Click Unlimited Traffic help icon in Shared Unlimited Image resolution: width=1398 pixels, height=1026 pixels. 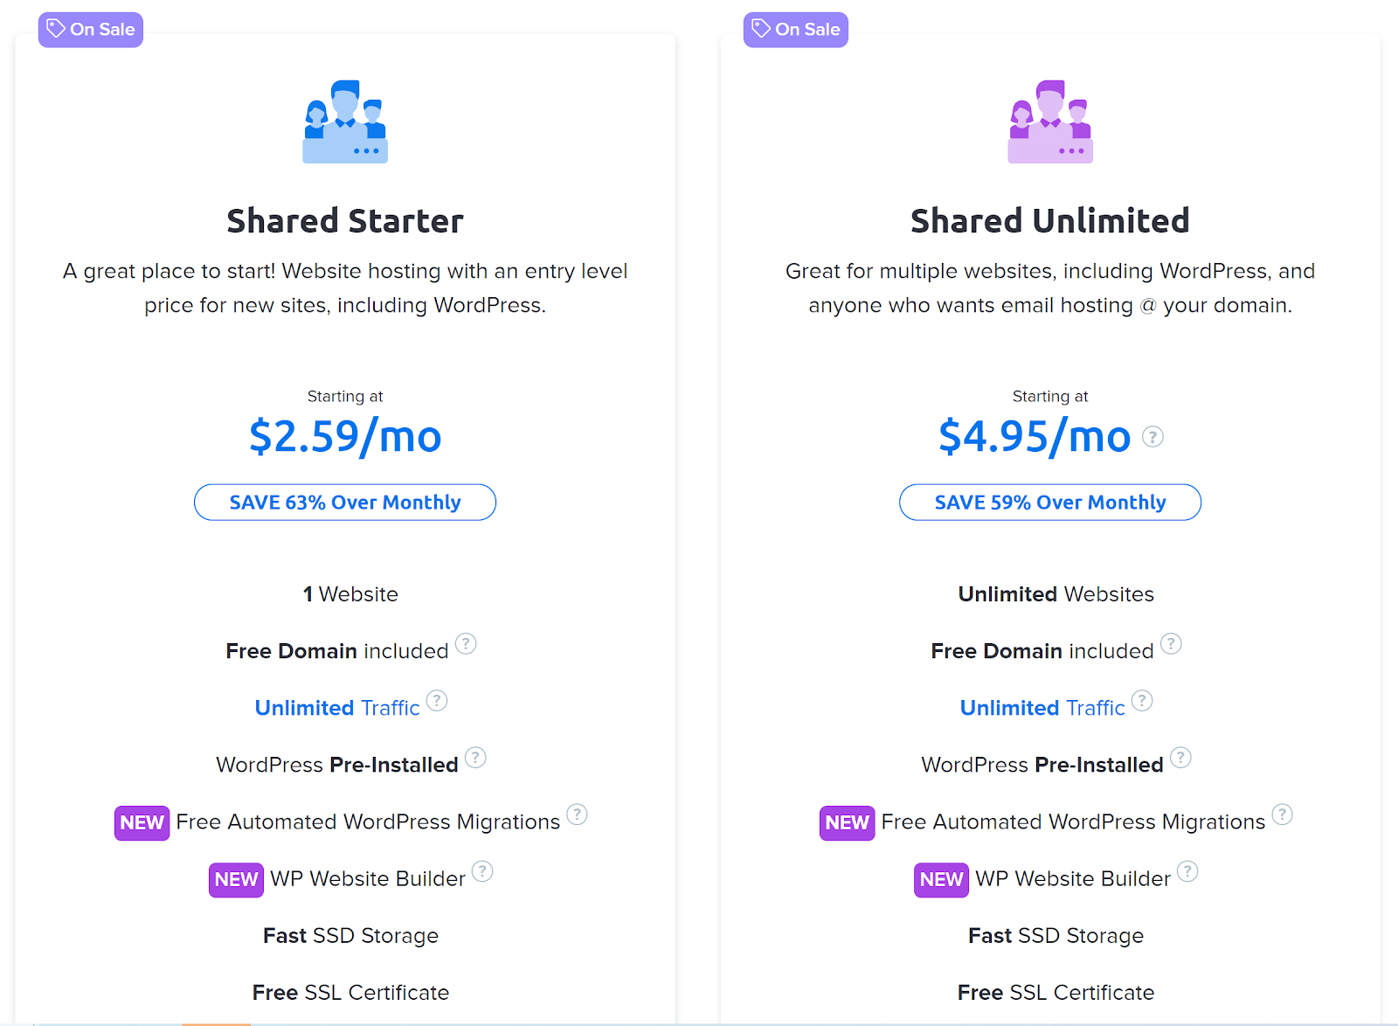click(x=1142, y=701)
